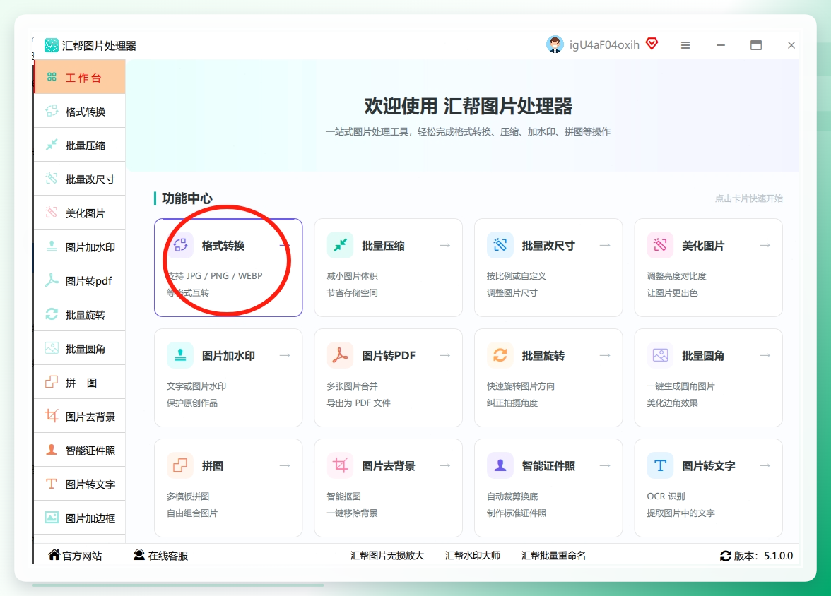831x596 pixels.
Task: Click the 批量旋转 sidebar icon
Action: tap(52, 314)
